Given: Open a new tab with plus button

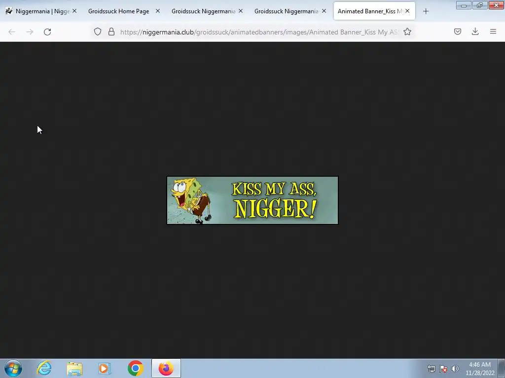Looking at the screenshot, I should (x=426, y=11).
